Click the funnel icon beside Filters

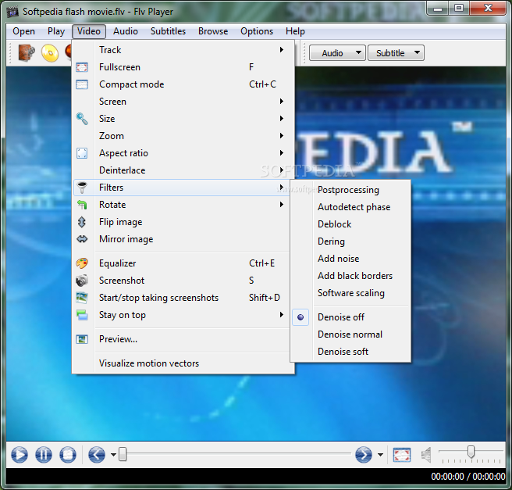point(82,188)
